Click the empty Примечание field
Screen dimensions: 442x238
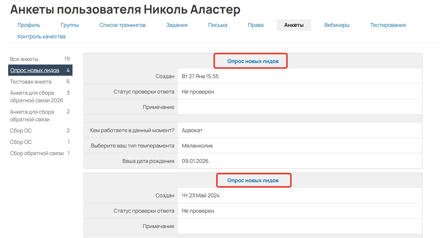click(258, 107)
